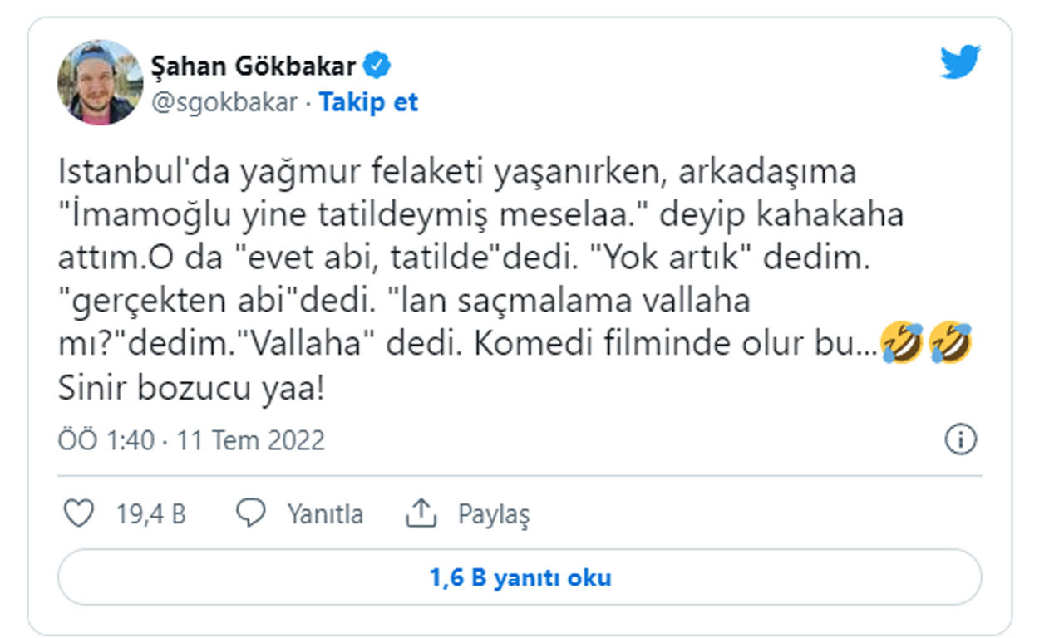
Task: Visit the @sgokbakar handle link
Action: coord(224,103)
